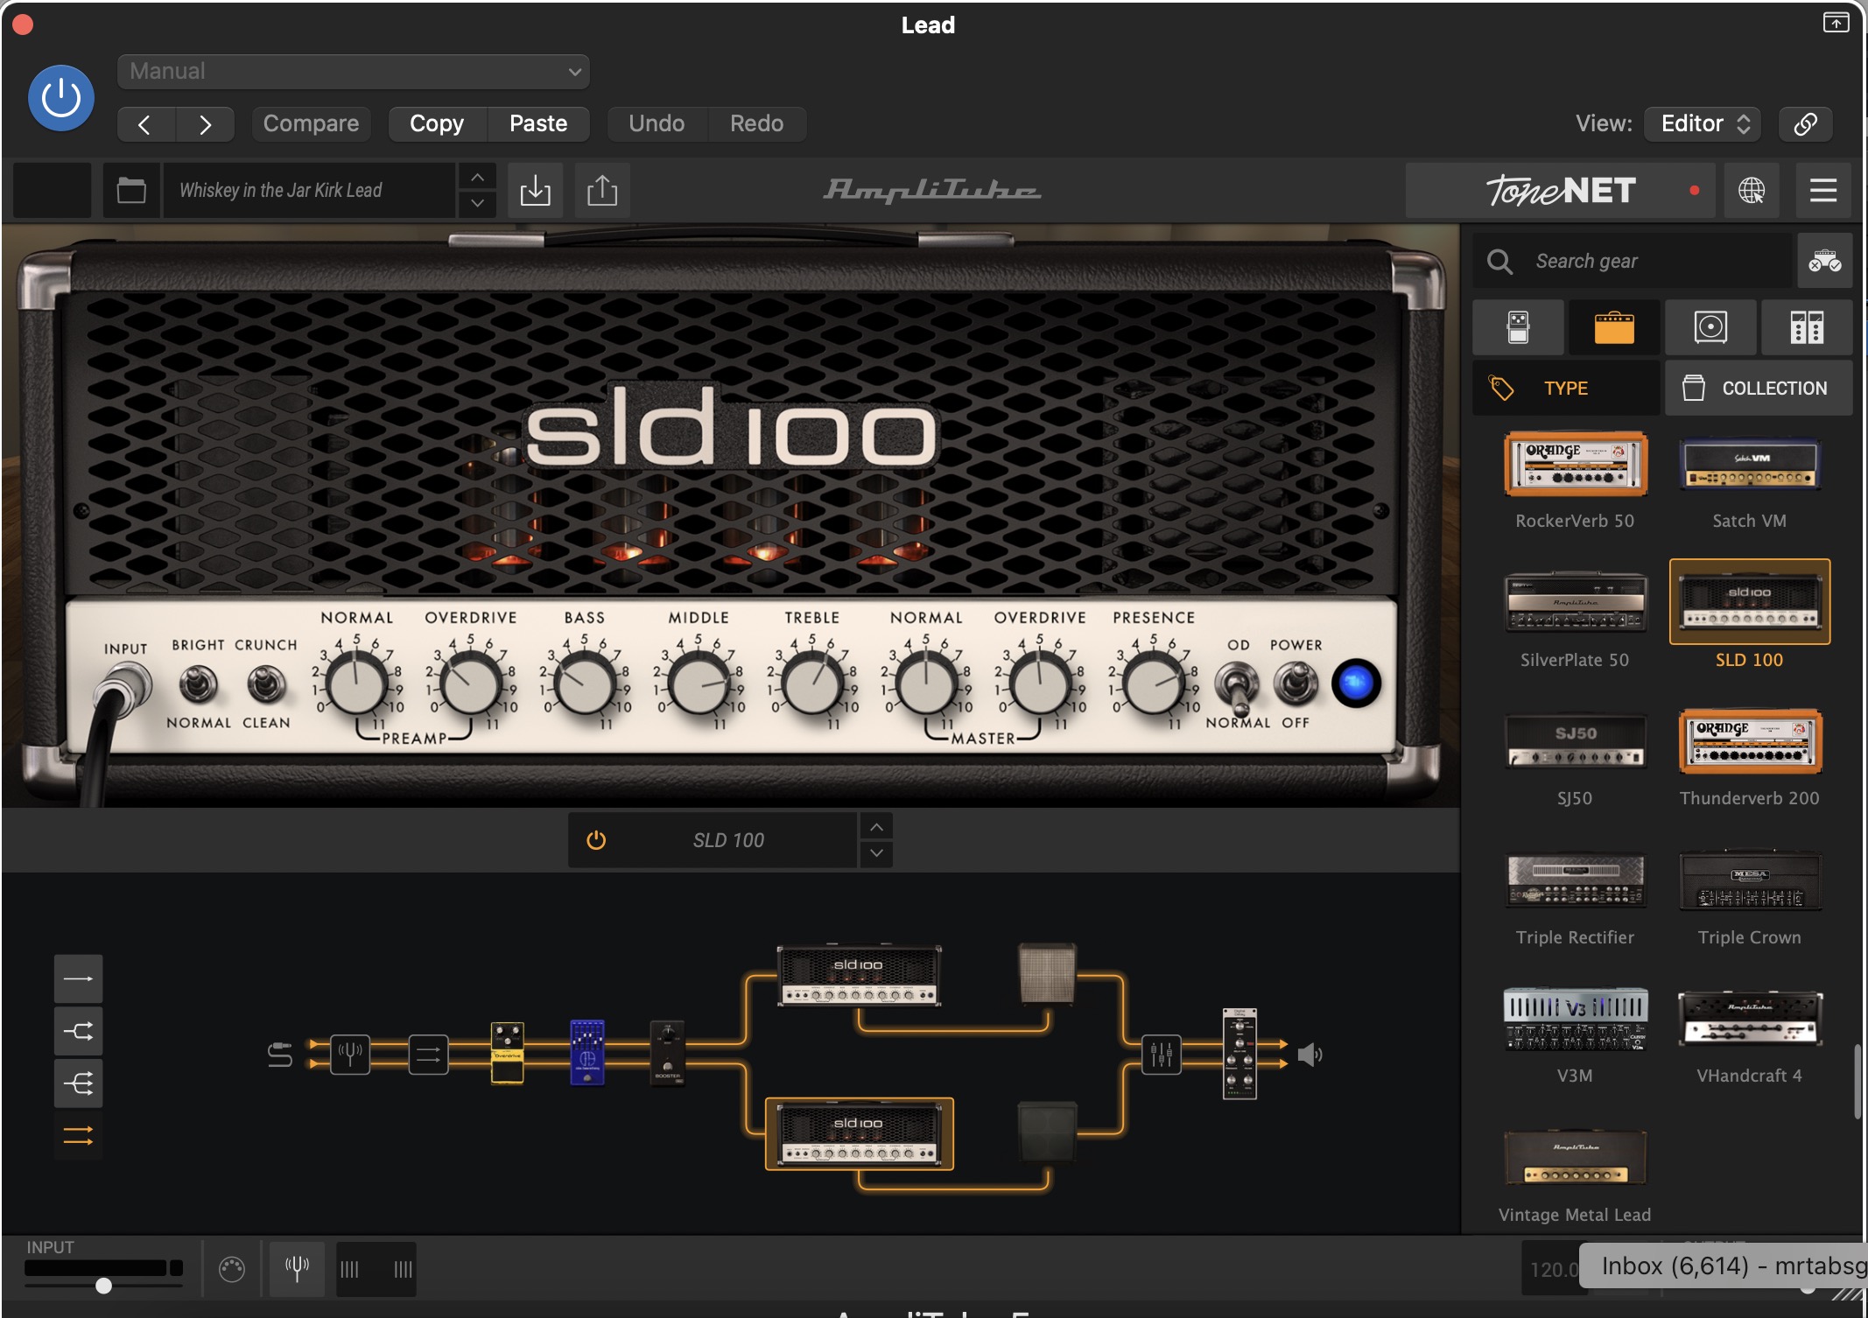This screenshot has height=1318, width=1868.
Task: Select the cabinet speaker category icon
Action: coord(1710,327)
